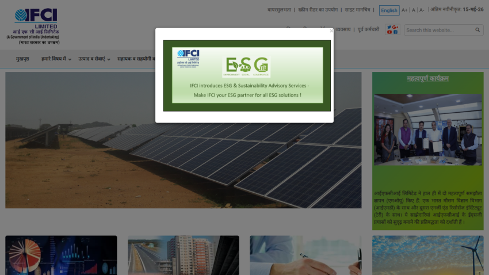Open सहायक व सहयोगी menu item
Screen dimensions: 489x275
[x=136, y=59]
